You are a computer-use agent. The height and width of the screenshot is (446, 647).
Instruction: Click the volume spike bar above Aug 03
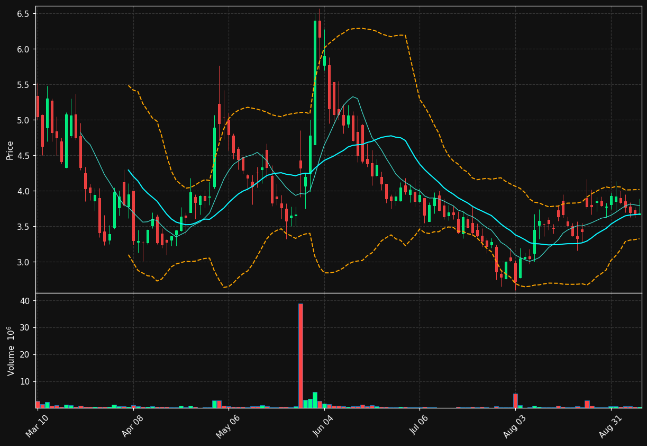(515, 400)
